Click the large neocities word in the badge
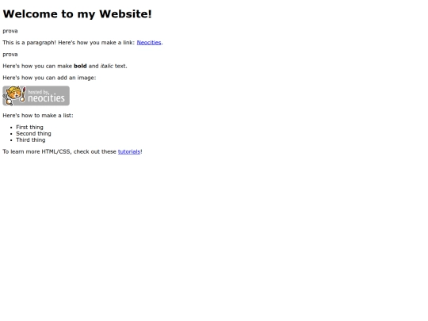The image size is (428, 321). pos(47,98)
